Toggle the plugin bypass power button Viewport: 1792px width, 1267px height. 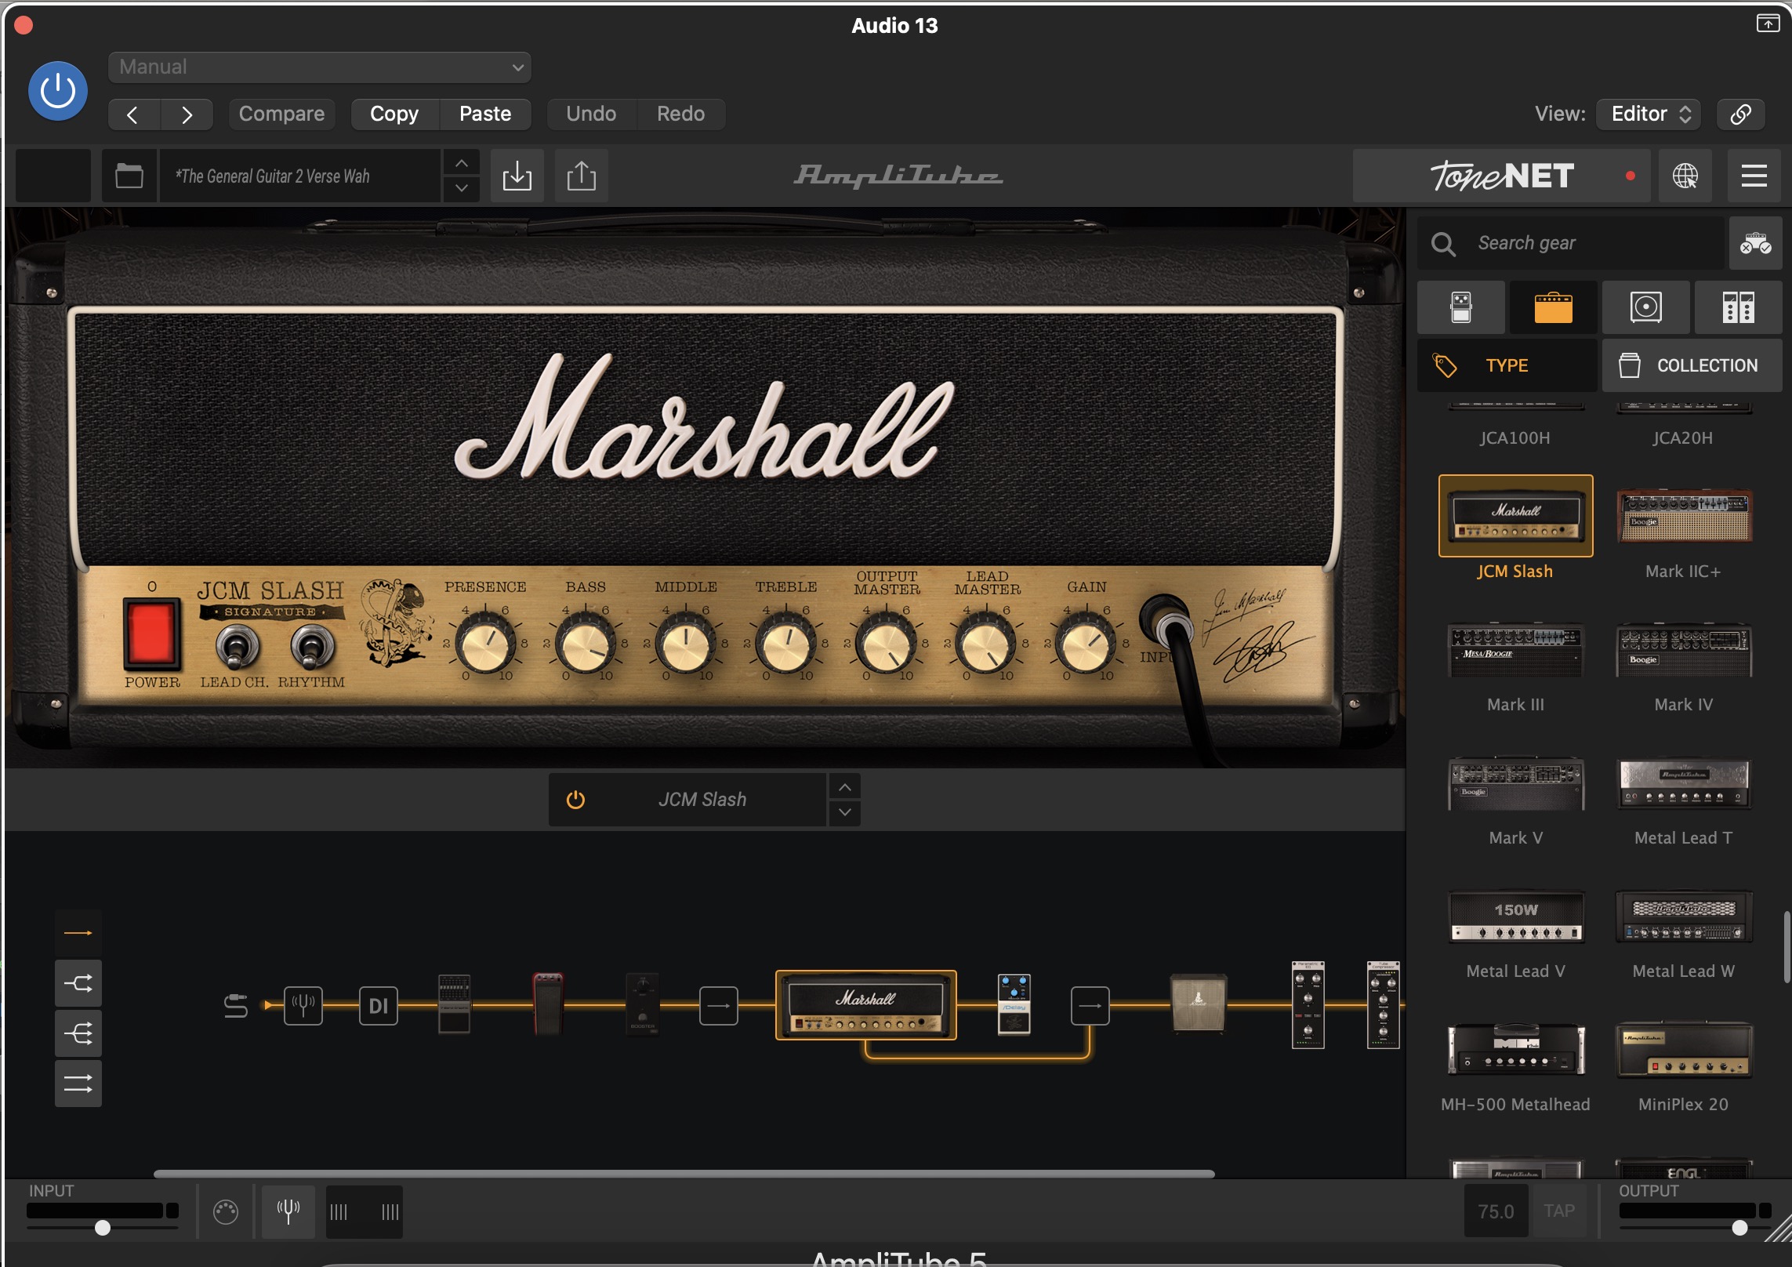click(57, 91)
